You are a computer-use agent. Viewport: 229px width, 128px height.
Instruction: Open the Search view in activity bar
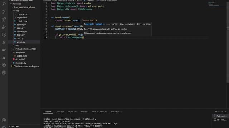tap(4, 4)
